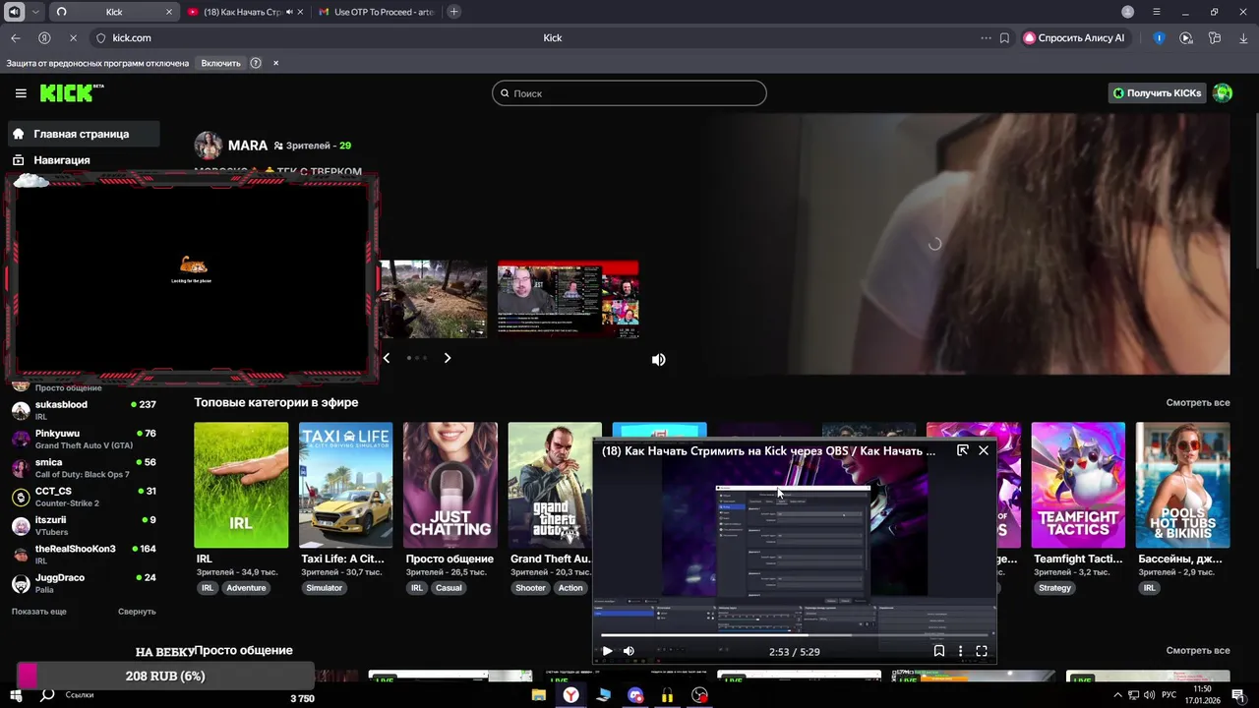Dismiss the malware protection notification bar
Screen dimensions: 1259x708
click(275, 63)
